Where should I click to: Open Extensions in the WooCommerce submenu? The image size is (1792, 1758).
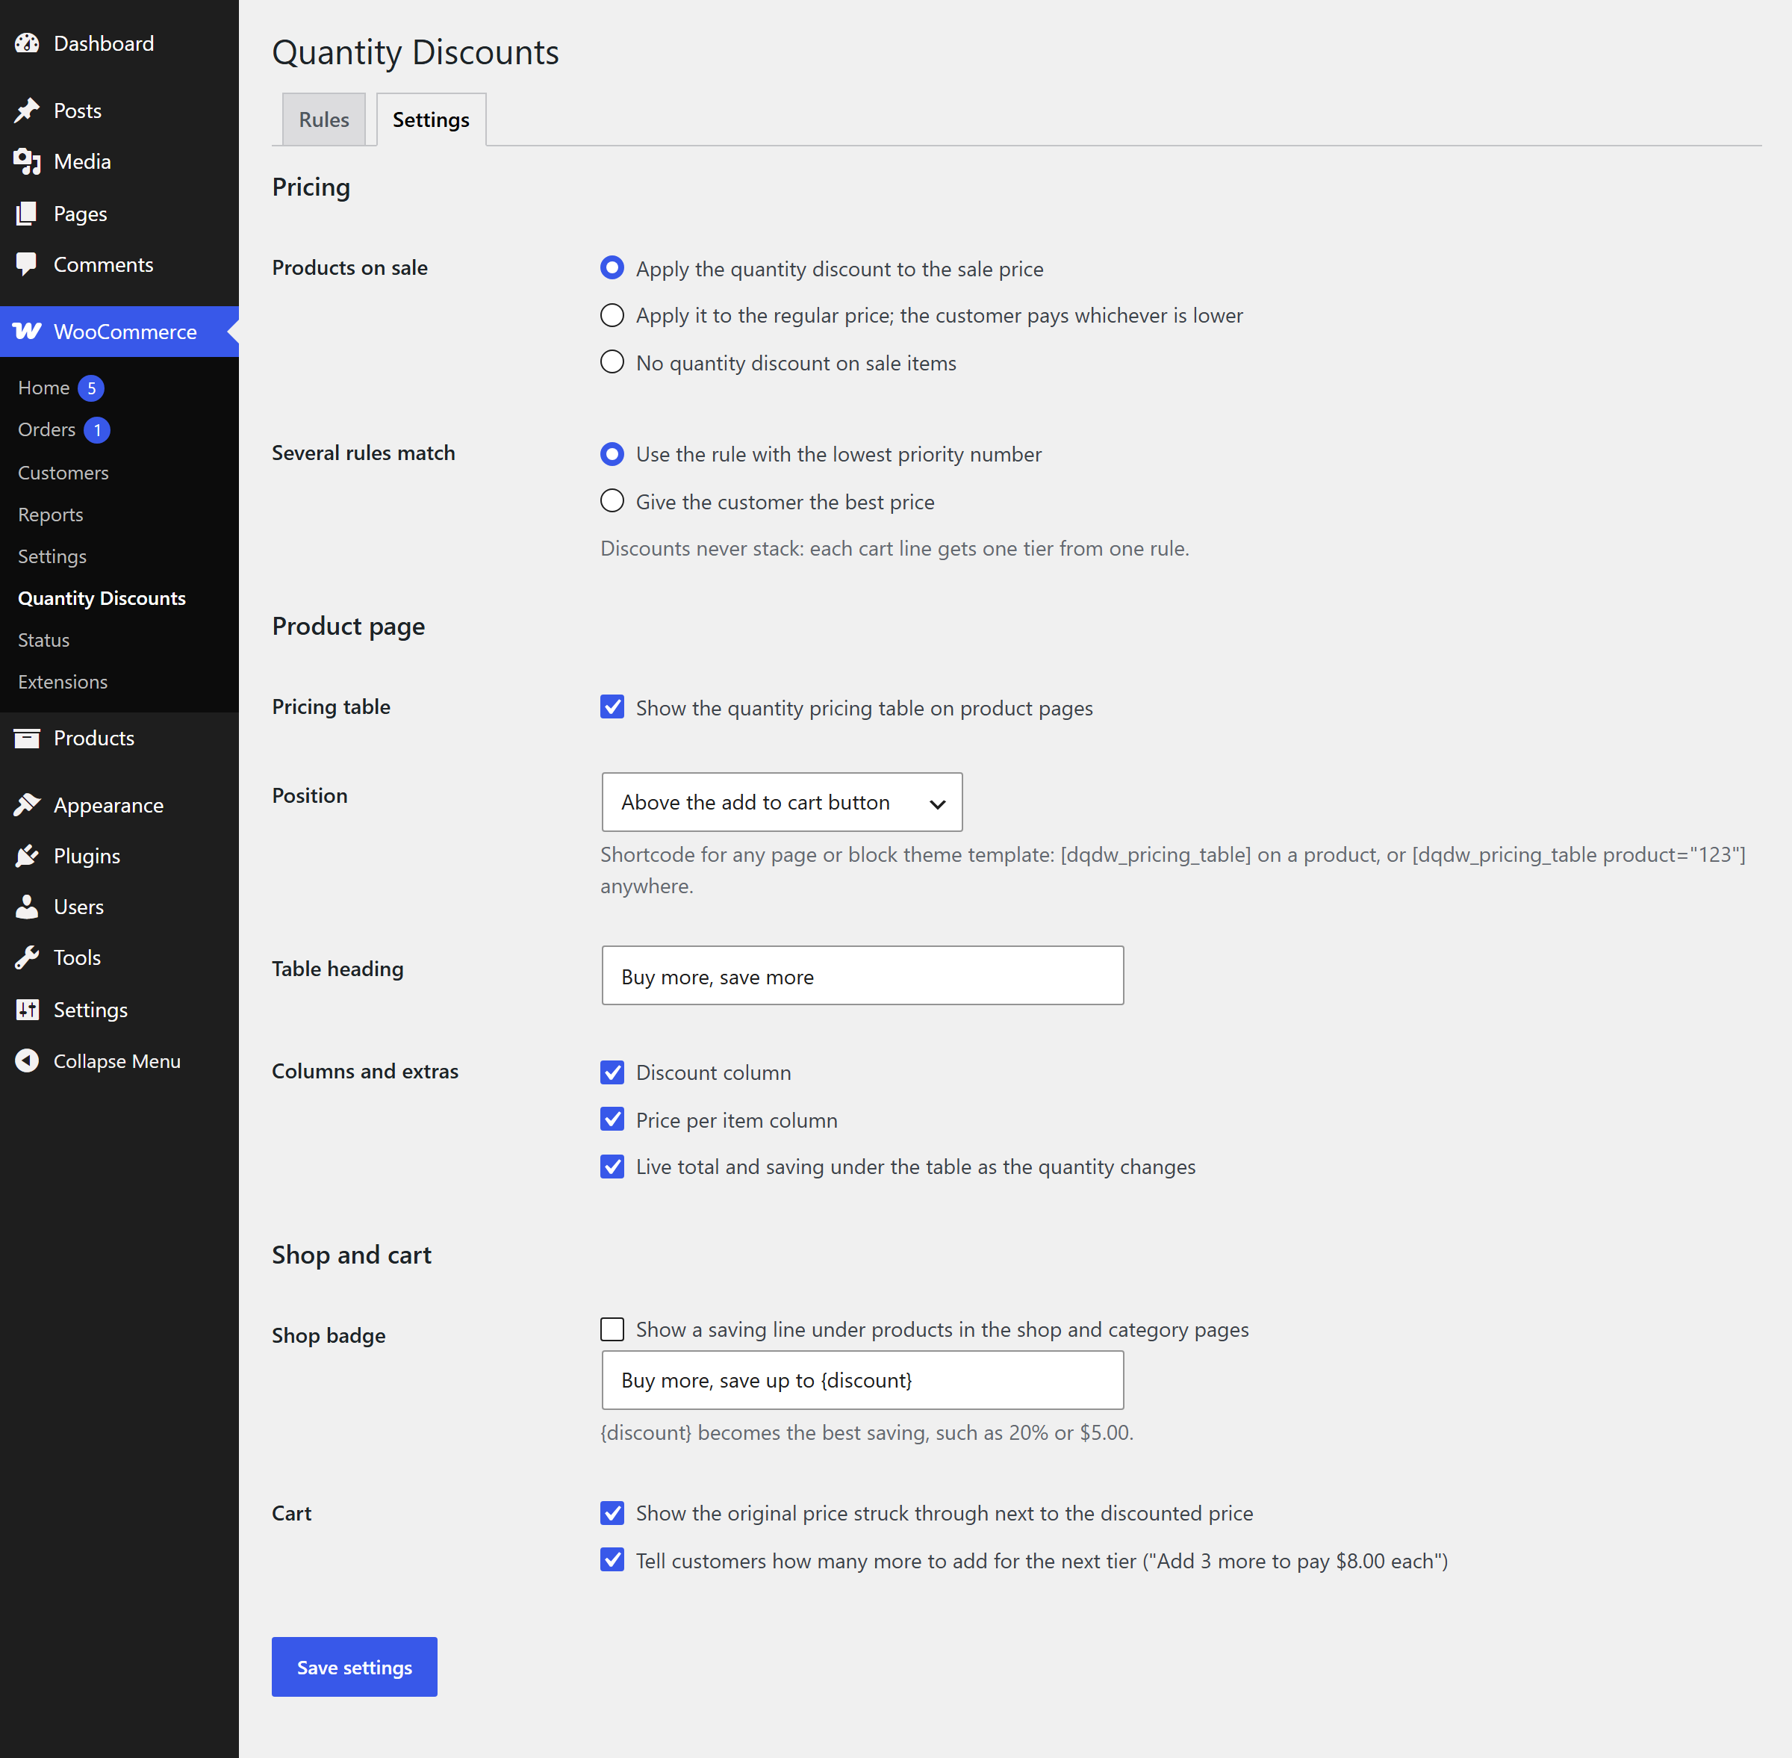[63, 681]
